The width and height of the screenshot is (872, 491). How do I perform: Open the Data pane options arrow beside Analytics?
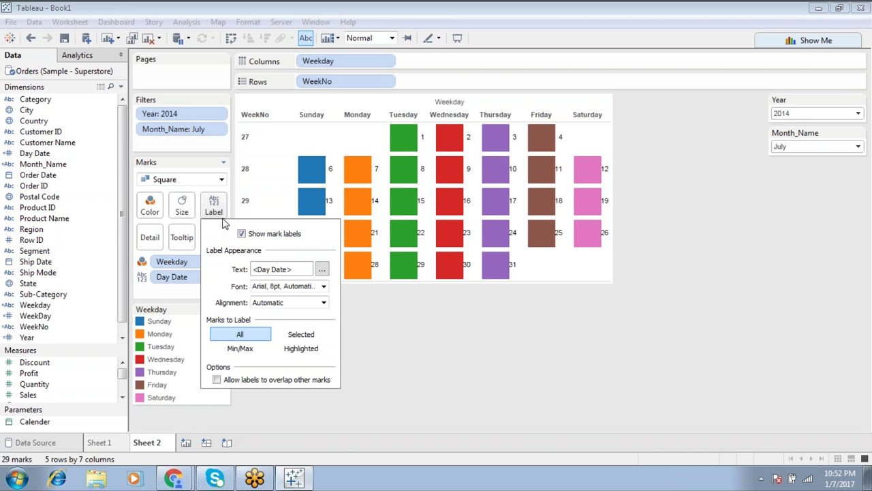(121, 55)
